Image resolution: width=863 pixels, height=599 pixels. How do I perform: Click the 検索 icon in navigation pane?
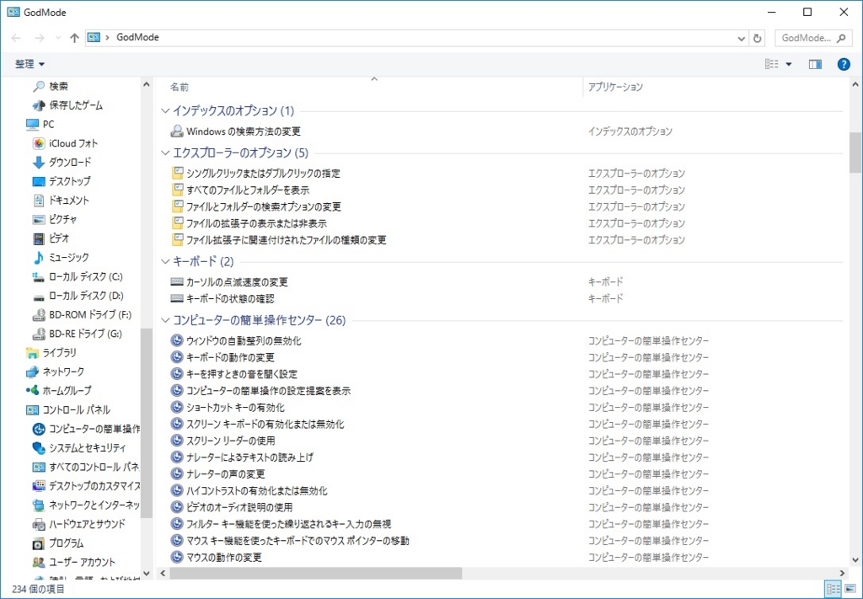39,87
